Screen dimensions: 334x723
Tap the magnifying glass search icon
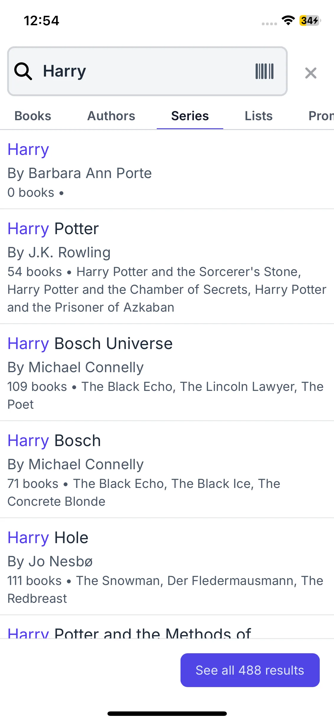[x=23, y=71]
